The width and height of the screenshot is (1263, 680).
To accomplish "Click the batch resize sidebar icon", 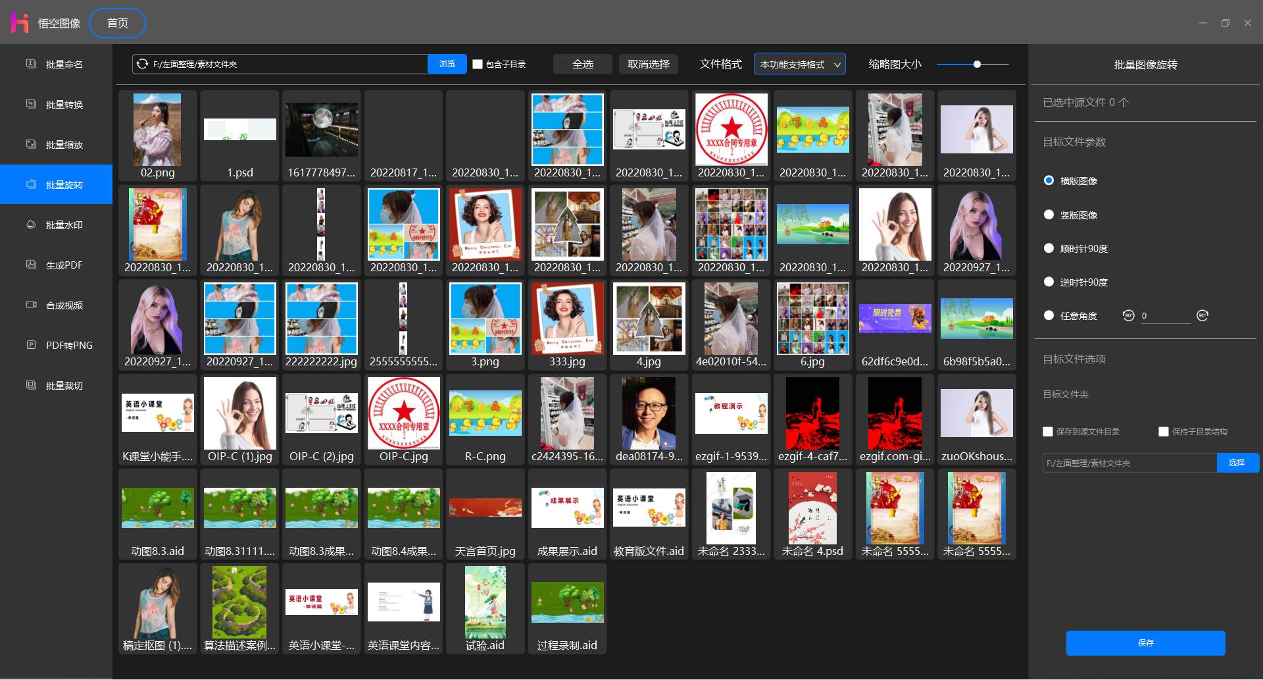I will point(31,144).
